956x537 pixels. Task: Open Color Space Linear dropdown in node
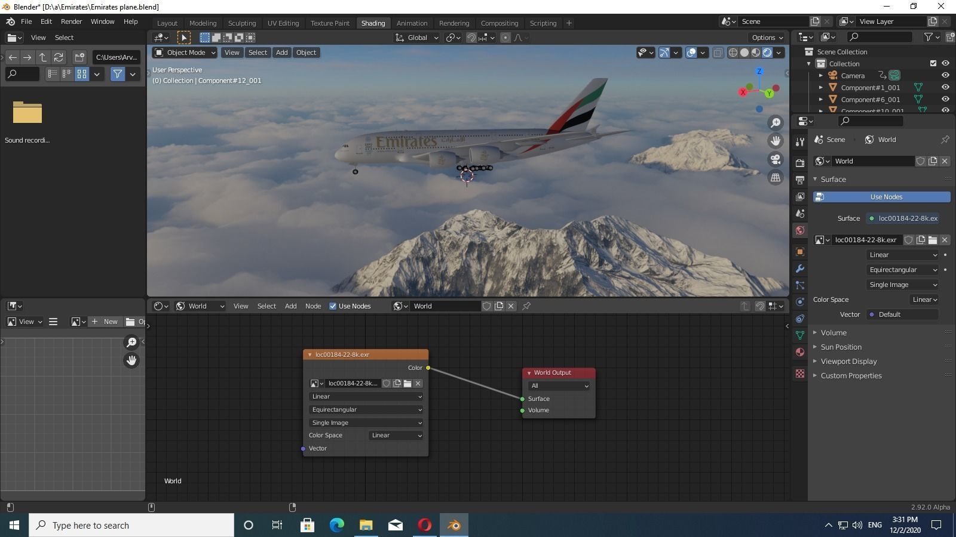pos(396,436)
